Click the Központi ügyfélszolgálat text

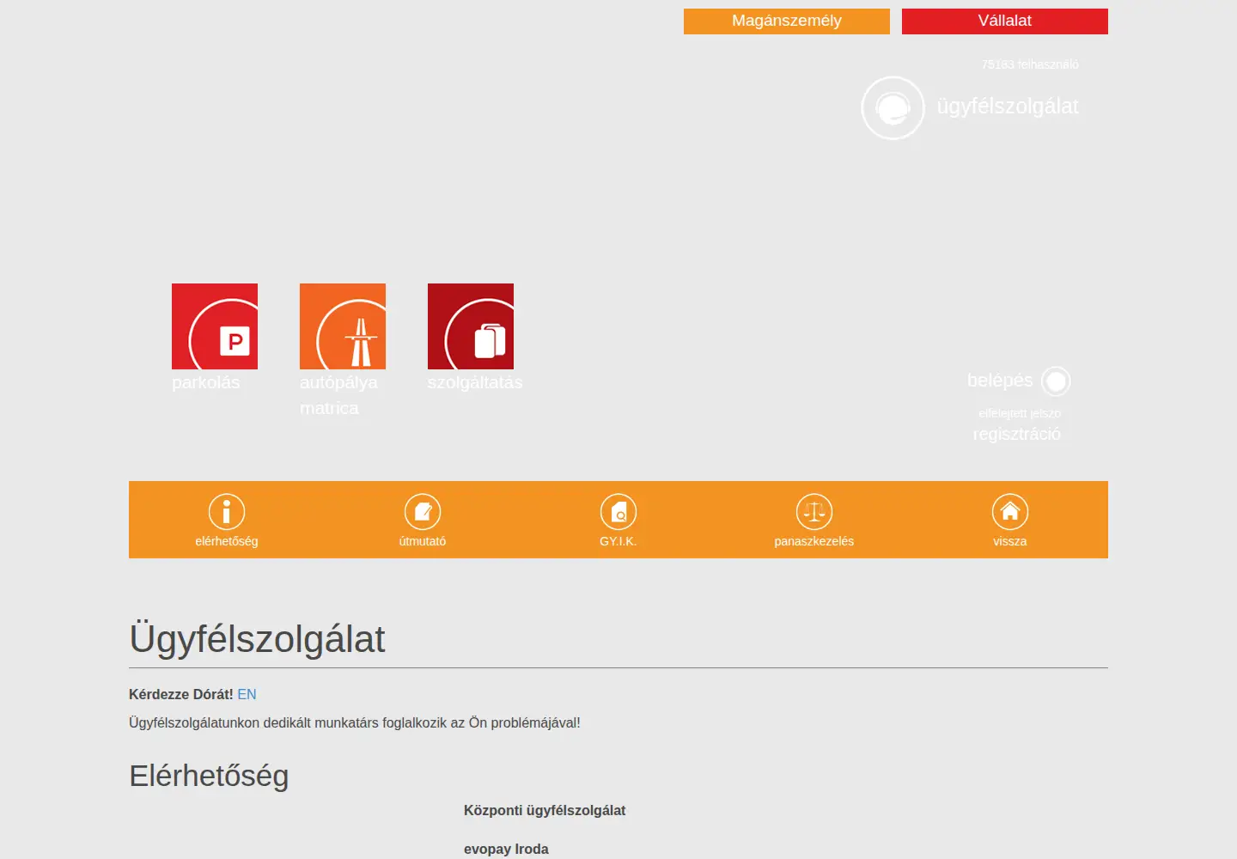[x=545, y=810]
